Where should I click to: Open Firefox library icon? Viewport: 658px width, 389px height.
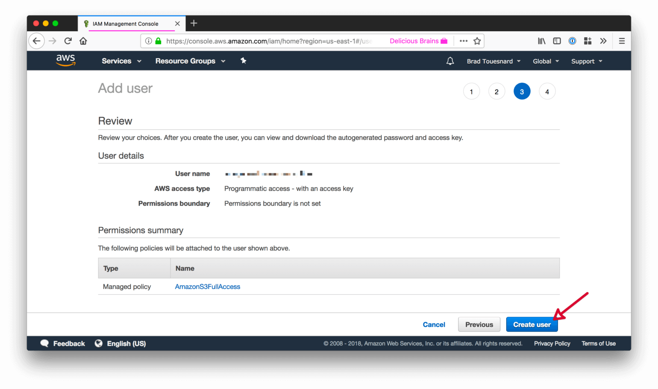point(541,41)
